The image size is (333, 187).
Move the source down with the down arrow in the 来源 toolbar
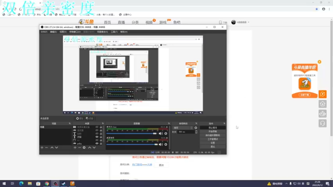point(94,148)
